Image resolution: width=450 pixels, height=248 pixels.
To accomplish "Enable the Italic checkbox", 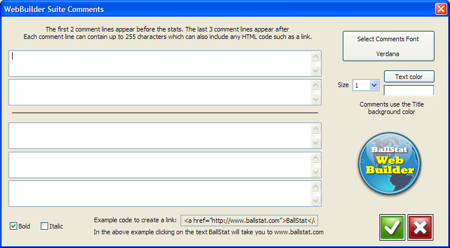I will tap(44, 226).
